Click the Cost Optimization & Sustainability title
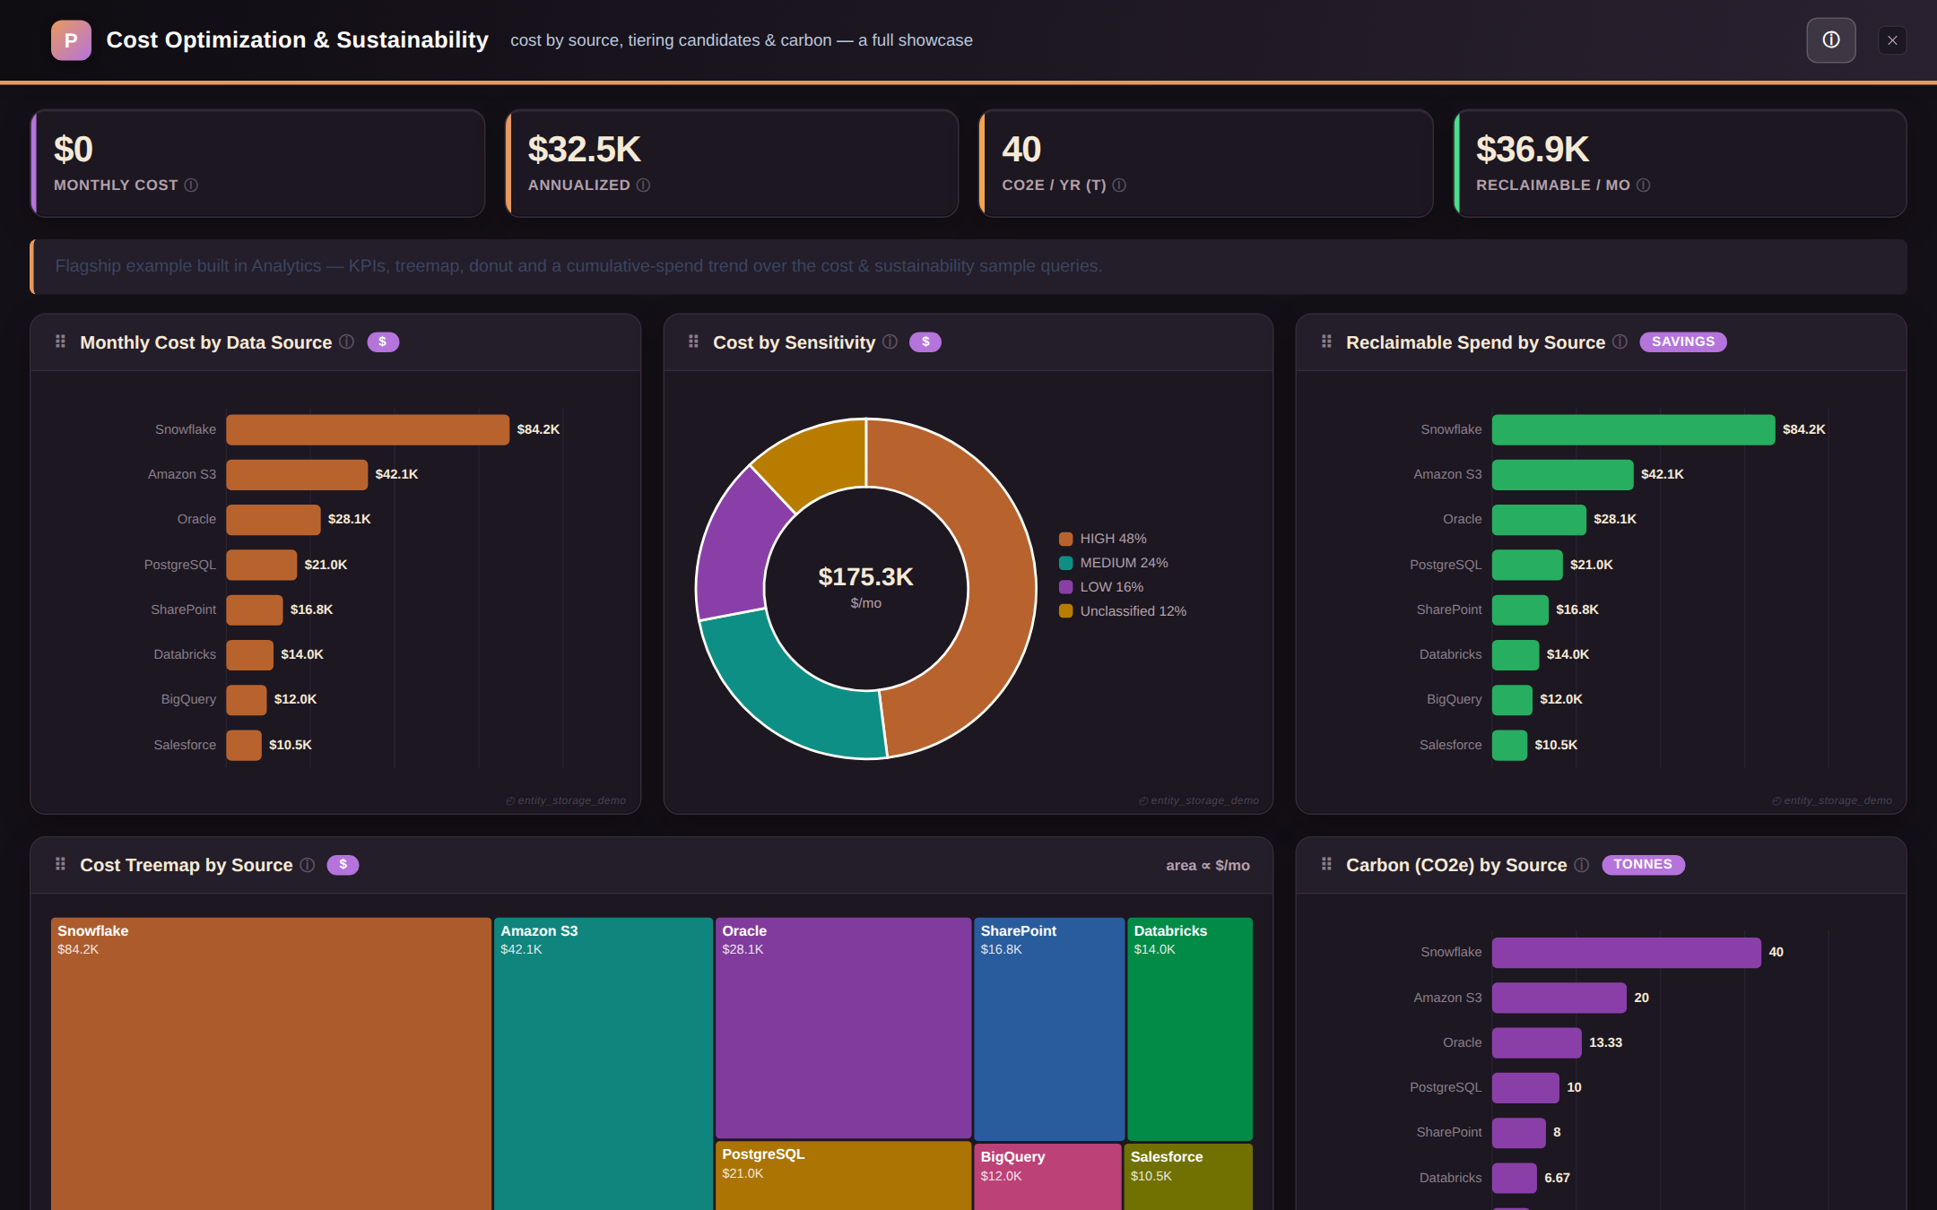The height and width of the screenshot is (1210, 1937). click(x=297, y=40)
